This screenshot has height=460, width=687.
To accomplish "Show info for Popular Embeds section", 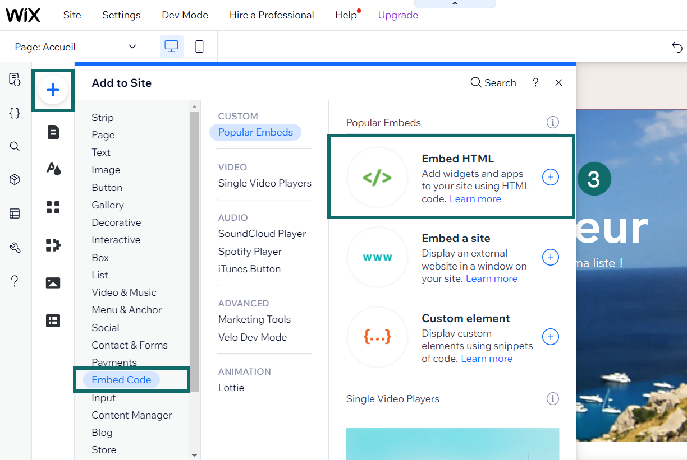I will click(552, 122).
